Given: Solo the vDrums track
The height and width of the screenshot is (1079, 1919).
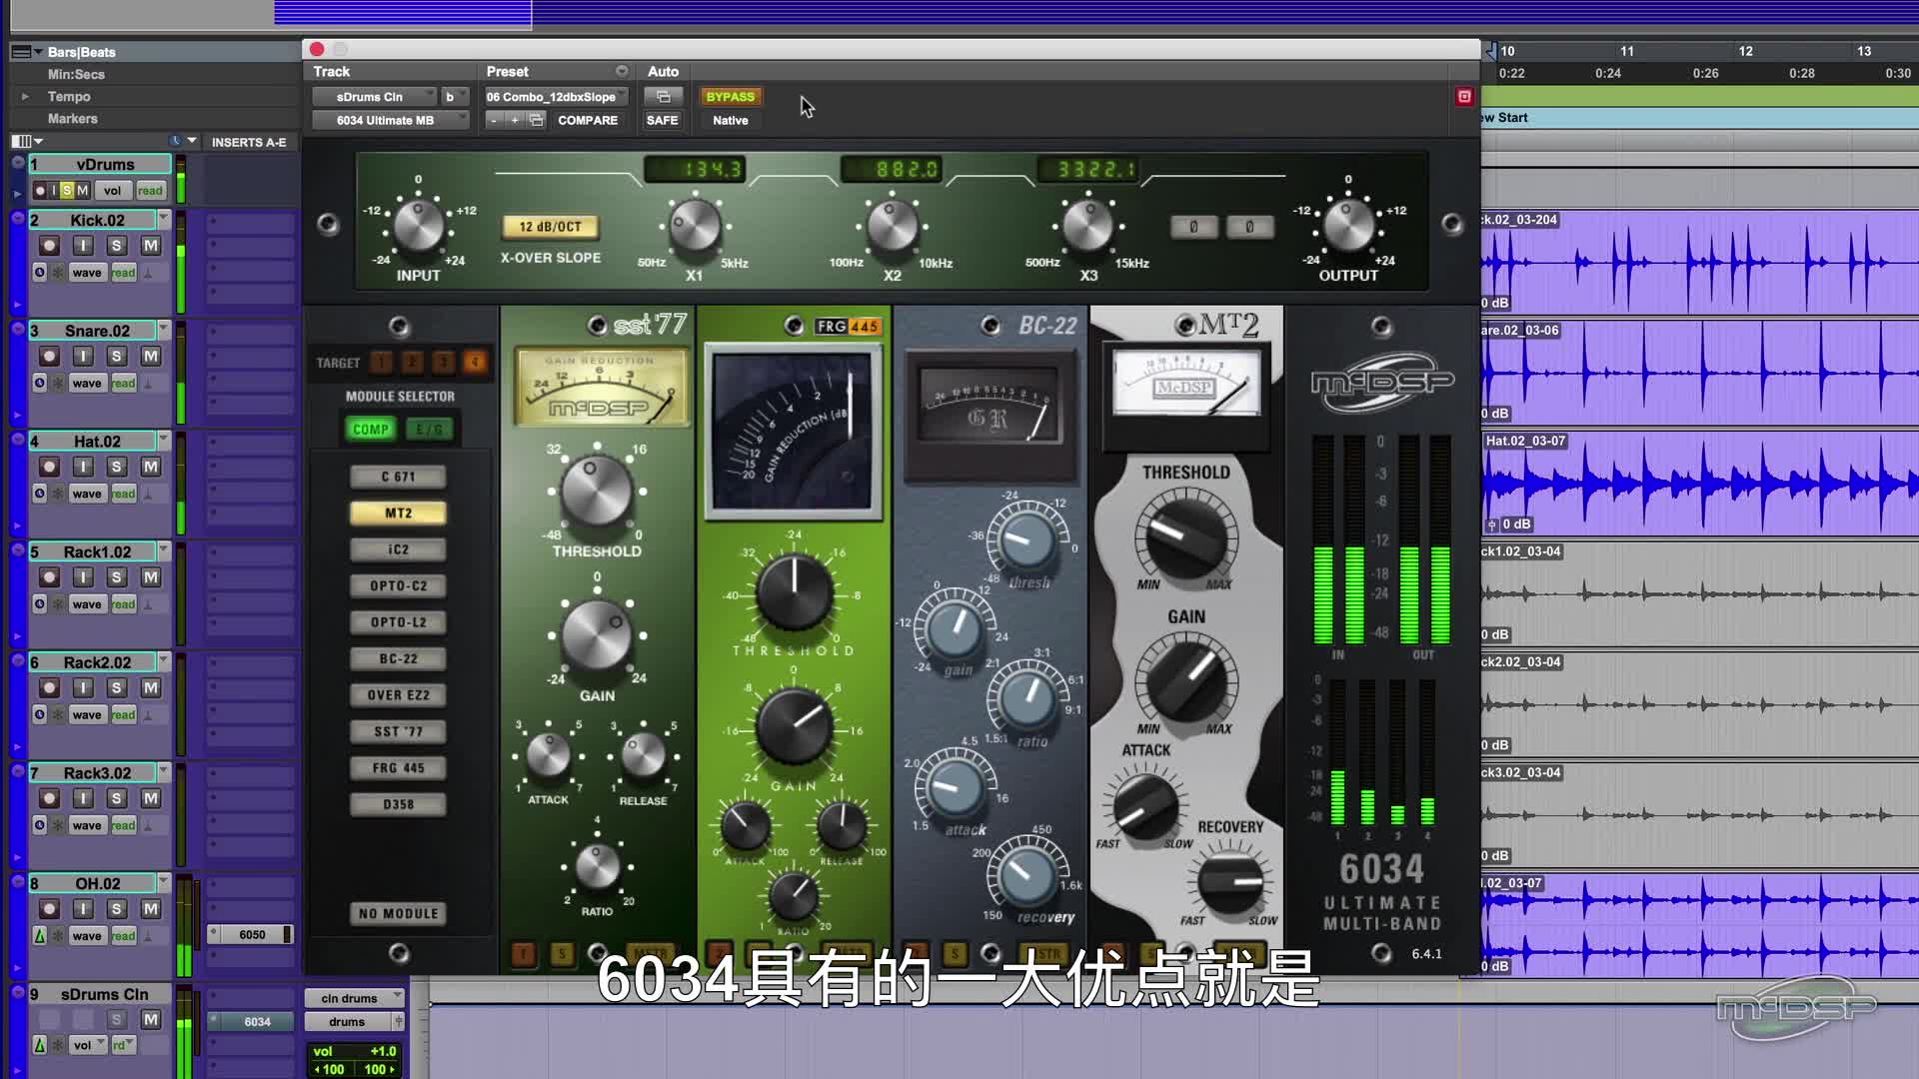Looking at the screenshot, I should [67, 190].
